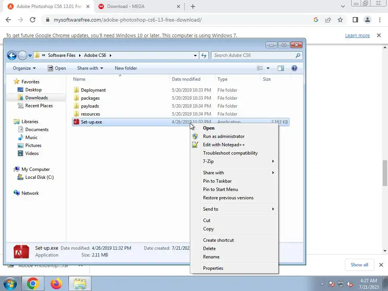The width and height of the screenshot is (388, 291).
Task: Click the Windows Start orb
Action: click(x=10, y=283)
